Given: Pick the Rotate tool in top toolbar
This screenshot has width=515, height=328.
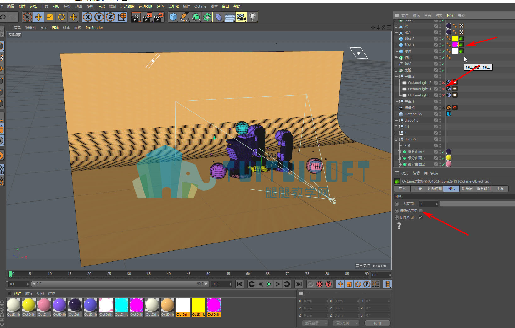Looking at the screenshot, I should (x=61, y=17).
